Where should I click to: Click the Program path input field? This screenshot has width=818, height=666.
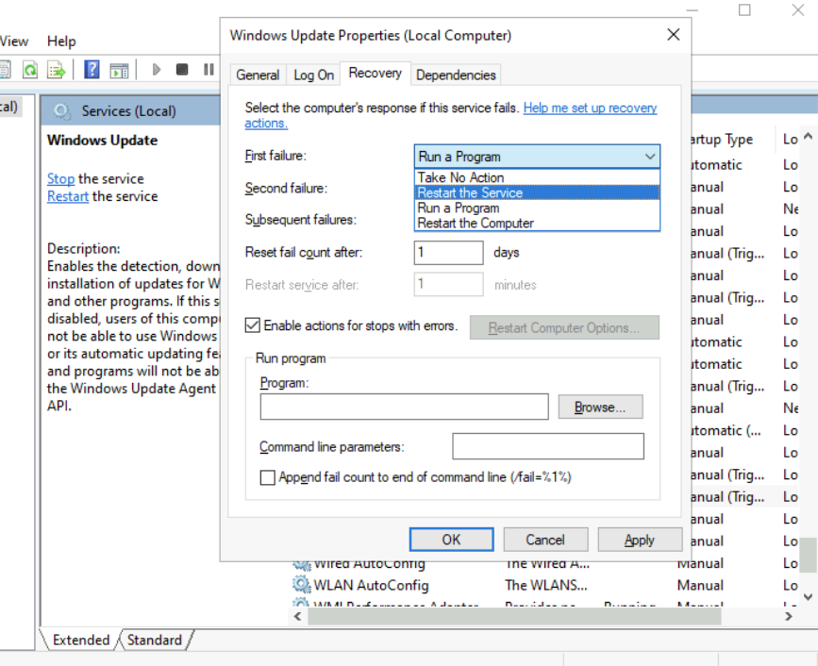coord(404,407)
